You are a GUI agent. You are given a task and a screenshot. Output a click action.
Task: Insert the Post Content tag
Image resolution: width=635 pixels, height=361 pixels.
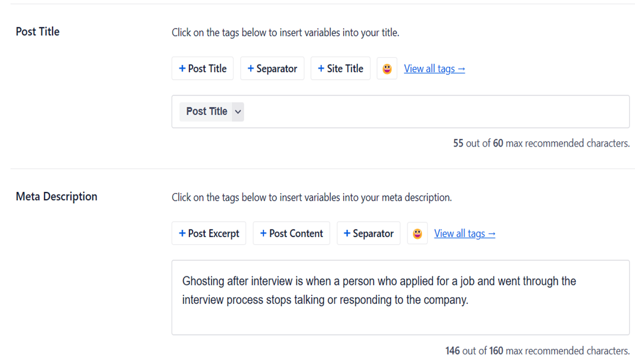[x=291, y=234]
